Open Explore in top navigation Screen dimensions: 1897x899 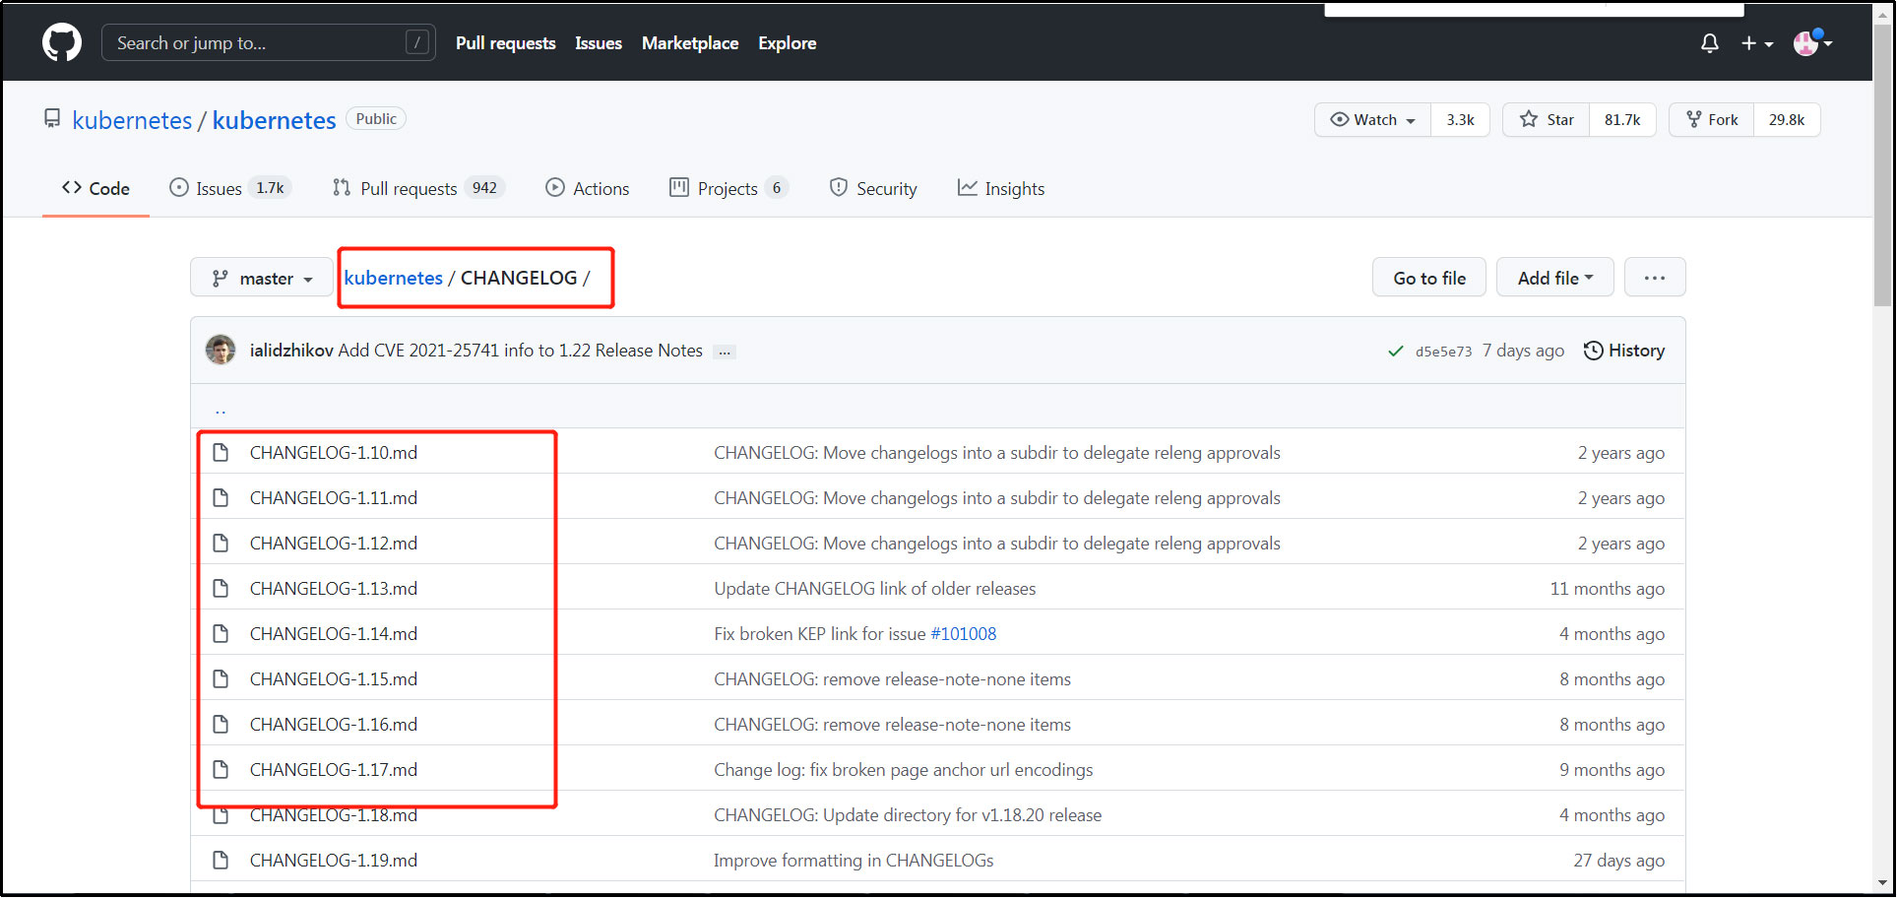coord(787,43)
